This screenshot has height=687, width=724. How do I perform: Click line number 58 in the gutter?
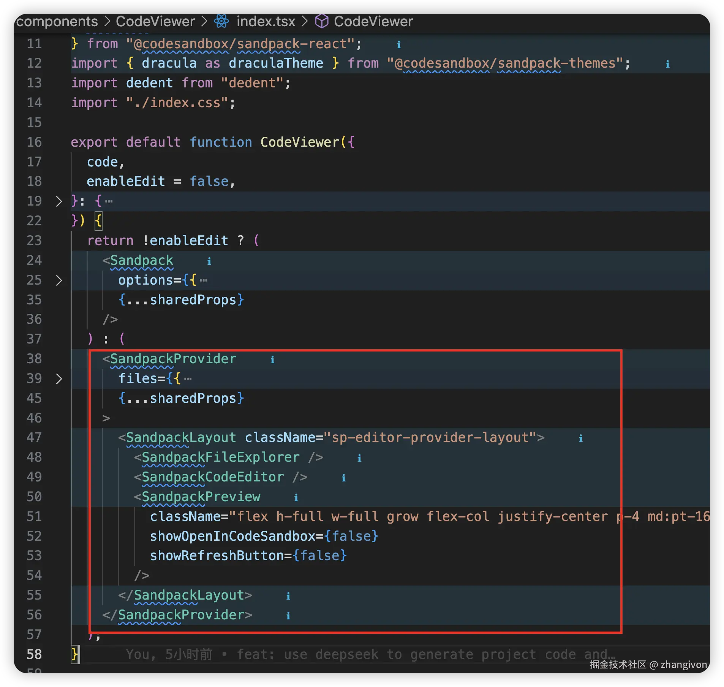[x=34, y=654]
